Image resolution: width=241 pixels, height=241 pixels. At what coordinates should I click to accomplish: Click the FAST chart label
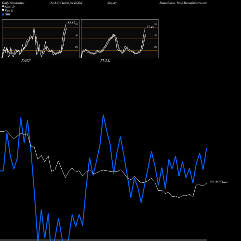coord(26,61)
